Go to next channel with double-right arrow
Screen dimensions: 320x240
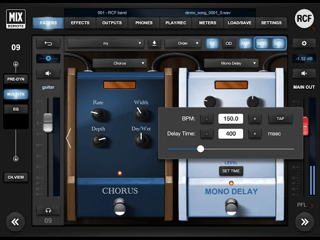tap(304, 222)
